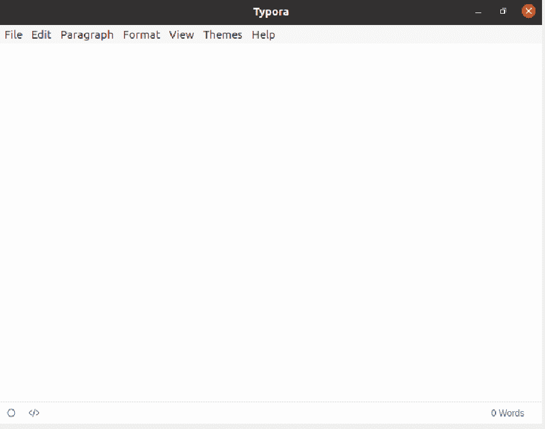This screenshot has height=429, width=545.
Task: Show word count details via 0 Words
Action: pyautogui.click(x=507, y=413)
